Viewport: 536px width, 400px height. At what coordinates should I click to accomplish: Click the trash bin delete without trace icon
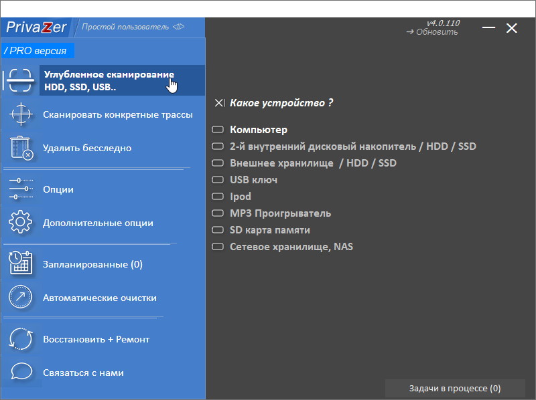tap(21, 148)
